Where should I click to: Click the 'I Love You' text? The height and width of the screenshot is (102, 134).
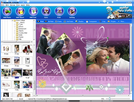(x=49, y=71)
